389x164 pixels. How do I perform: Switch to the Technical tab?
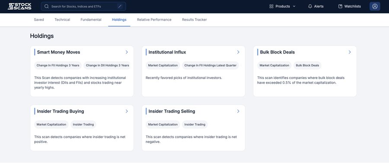click(x=62, y=20)
